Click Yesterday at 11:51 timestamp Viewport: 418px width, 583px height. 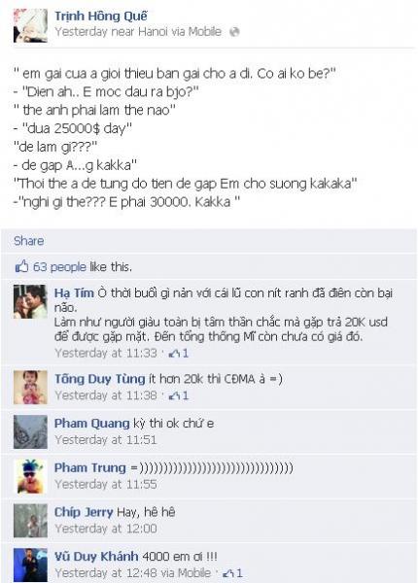pos(106,440)
